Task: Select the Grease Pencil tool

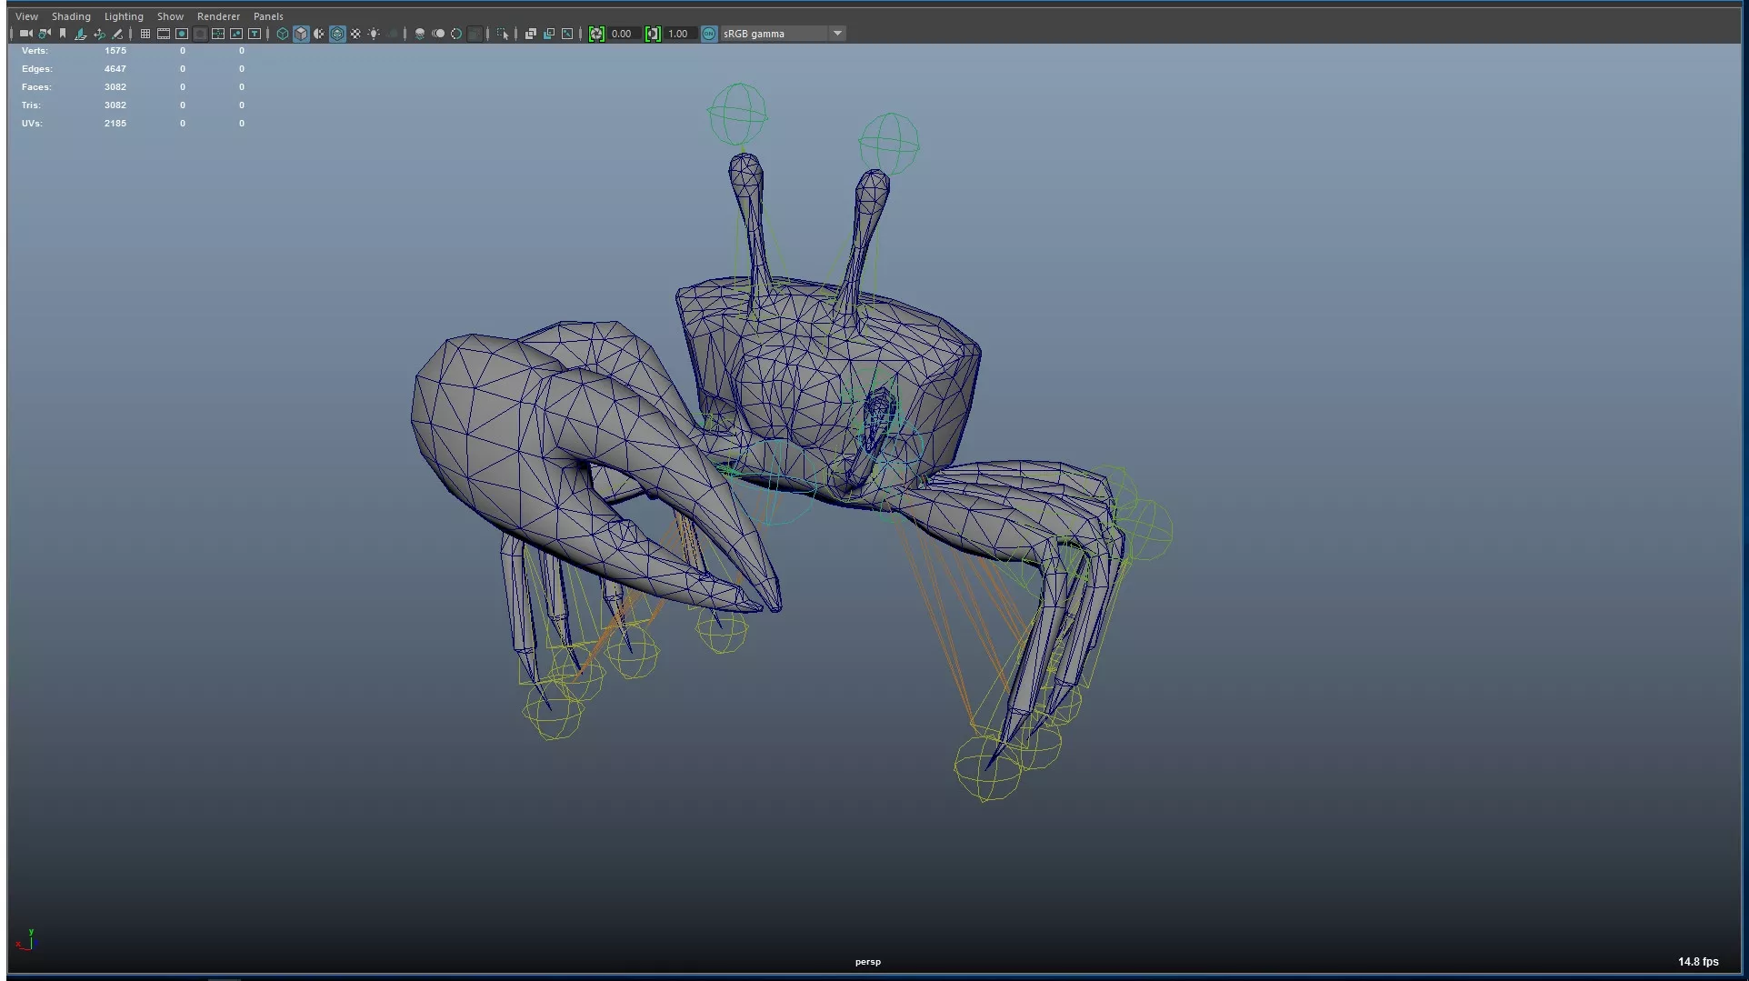Action: coord(117,34)
